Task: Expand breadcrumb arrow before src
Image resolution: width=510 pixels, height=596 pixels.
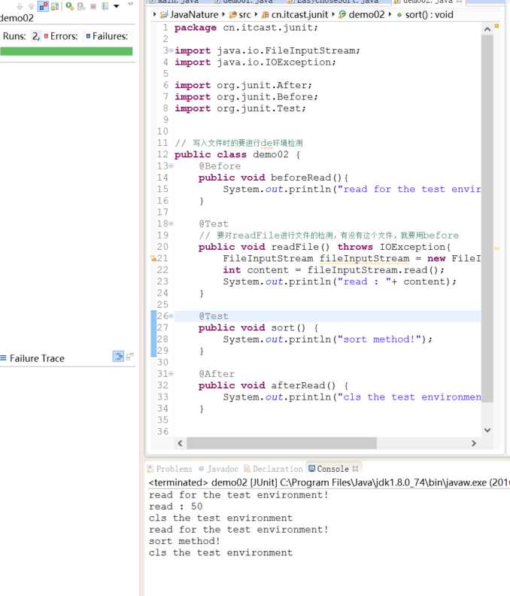Action: click(x=223, y=15)
